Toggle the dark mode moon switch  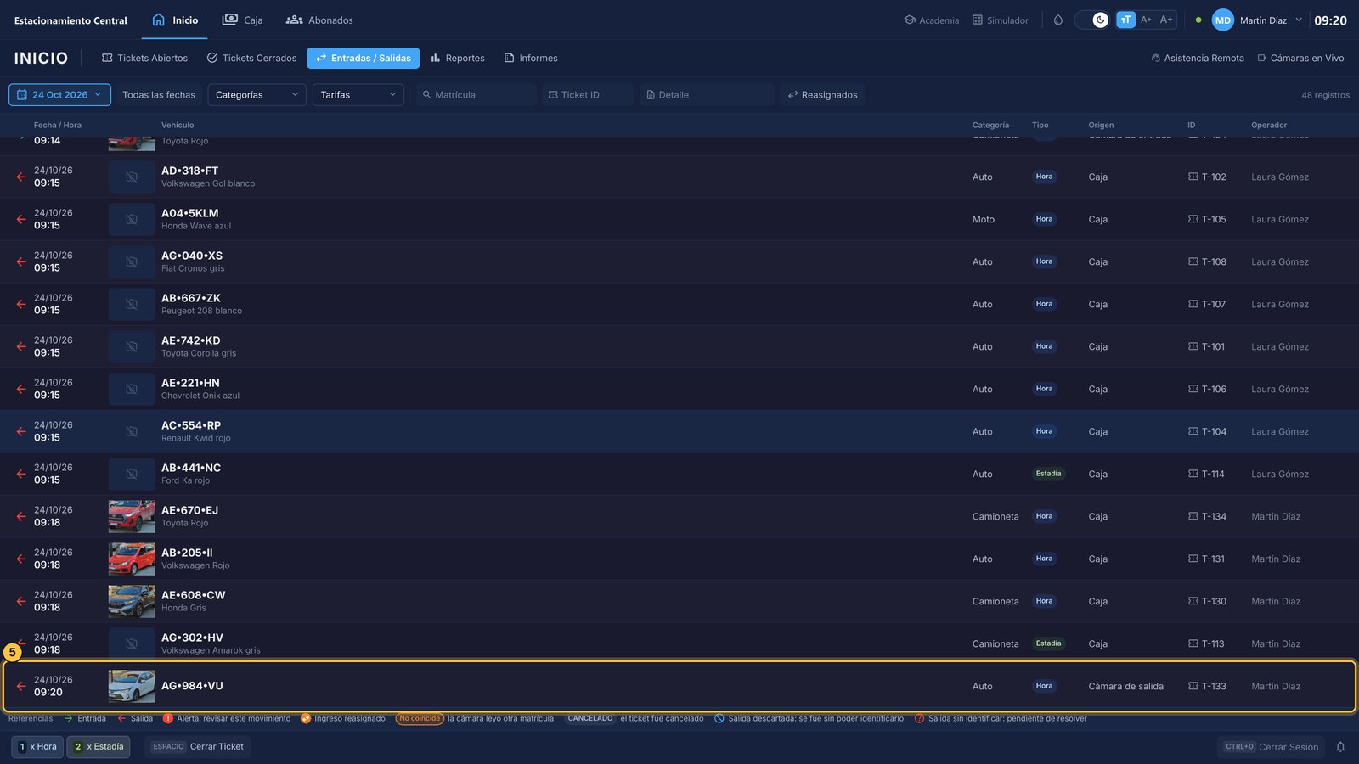coord(1091,20)
